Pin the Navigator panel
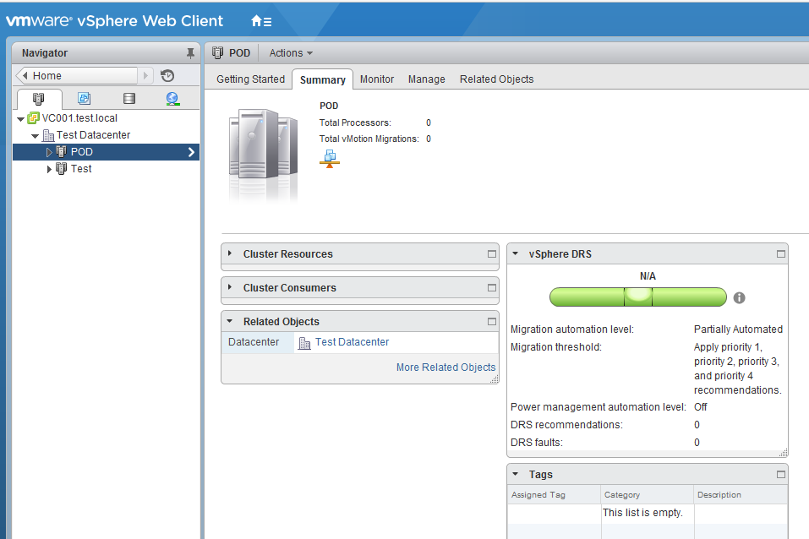This screenshot has width=809, height=539. 189,52
